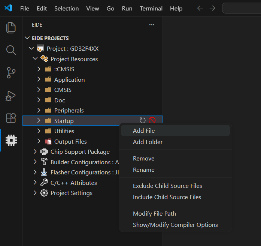
Task: Select the CMSIS folder label
Action: tap(63, 90)
